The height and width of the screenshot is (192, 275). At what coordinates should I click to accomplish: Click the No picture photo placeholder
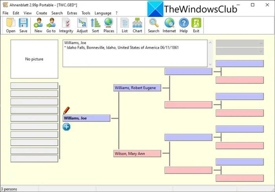34,59
